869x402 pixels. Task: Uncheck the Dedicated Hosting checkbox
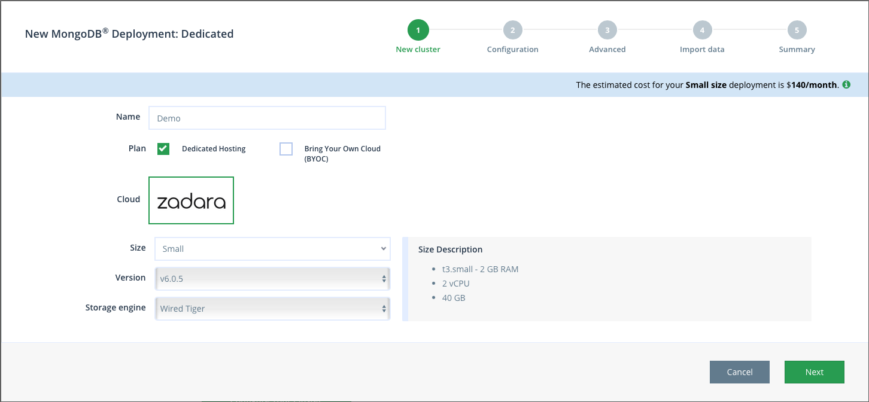click(163, 149)
